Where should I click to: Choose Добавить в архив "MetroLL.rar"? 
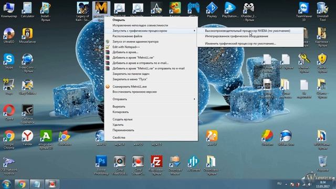(x=151, y=57)
